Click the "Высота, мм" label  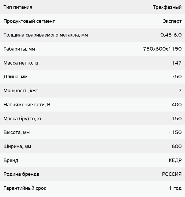pos(16,132)
